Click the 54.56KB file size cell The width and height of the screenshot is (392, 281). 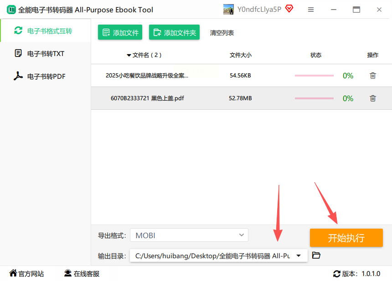click(240, 76)
